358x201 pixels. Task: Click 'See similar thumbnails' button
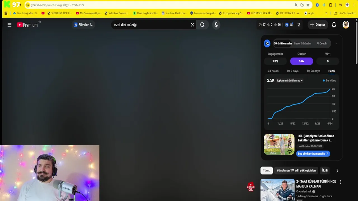pos(313,154)
